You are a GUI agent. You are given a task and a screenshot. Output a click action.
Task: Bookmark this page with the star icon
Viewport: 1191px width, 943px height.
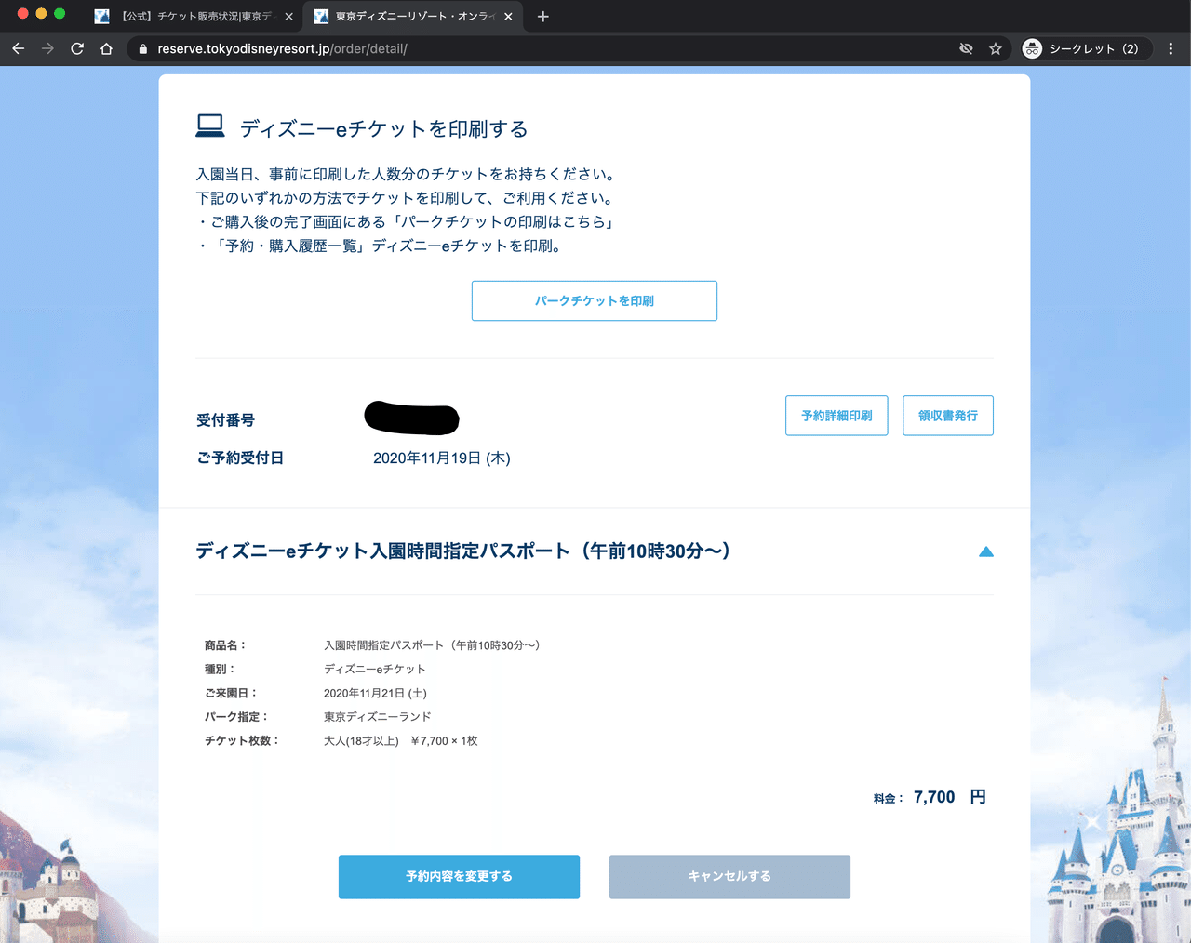996,48
